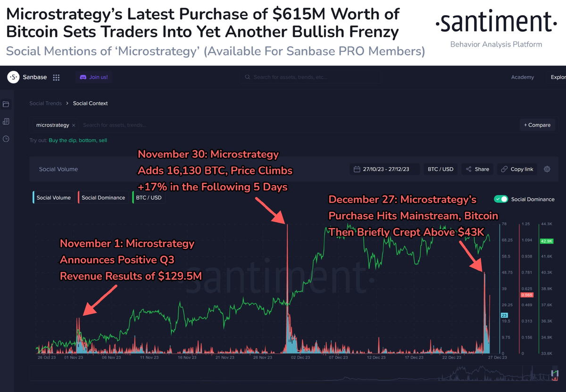Remove the microstrategy search tag with its X
Screen dimensions: 566x392
click(74, 125)
